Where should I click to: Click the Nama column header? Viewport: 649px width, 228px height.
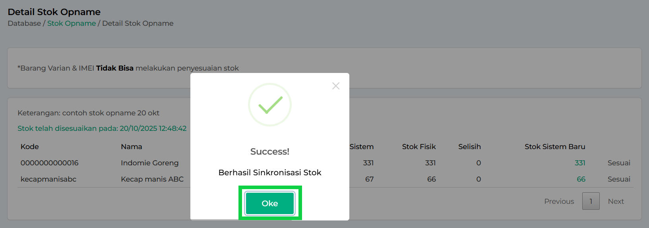tap(132, 147)
